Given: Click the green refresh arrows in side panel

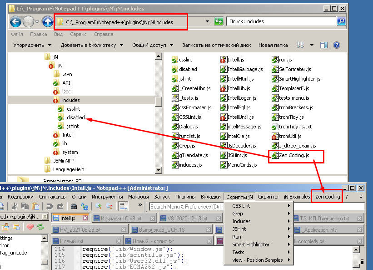Looking at the screenshot, I should click(40, 227).
